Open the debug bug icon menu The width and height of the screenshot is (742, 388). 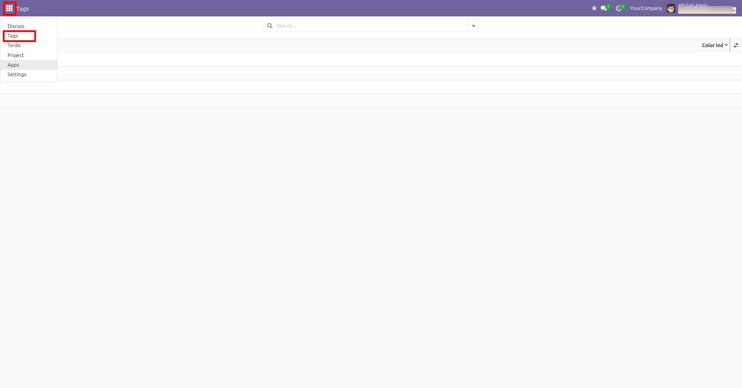tap(594, 8)
